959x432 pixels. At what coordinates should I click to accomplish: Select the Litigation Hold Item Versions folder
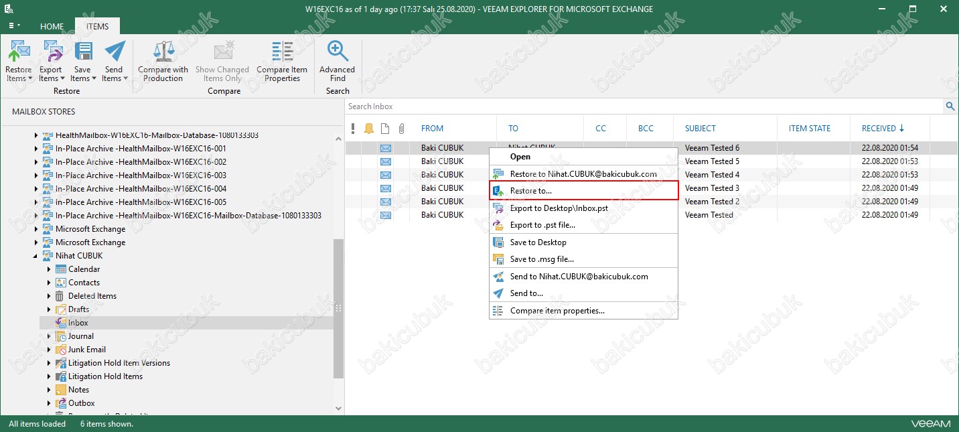119,363
